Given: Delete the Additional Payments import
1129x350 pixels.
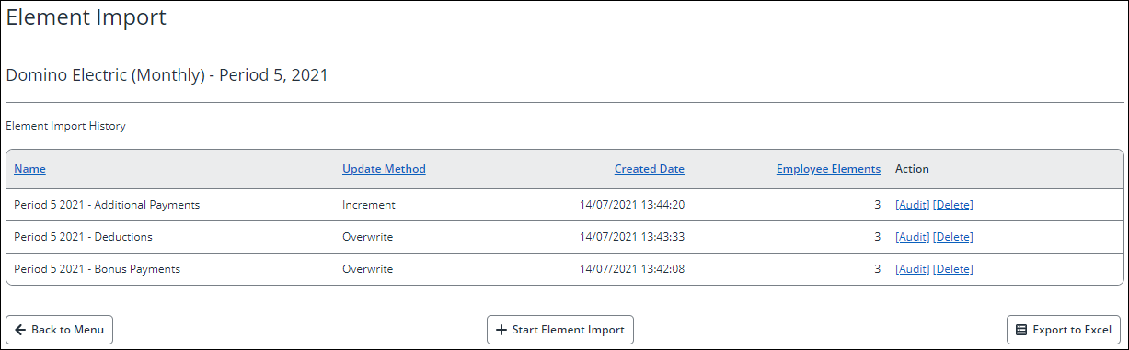Looking at the screenshot, I should click(x=953, y=205).
